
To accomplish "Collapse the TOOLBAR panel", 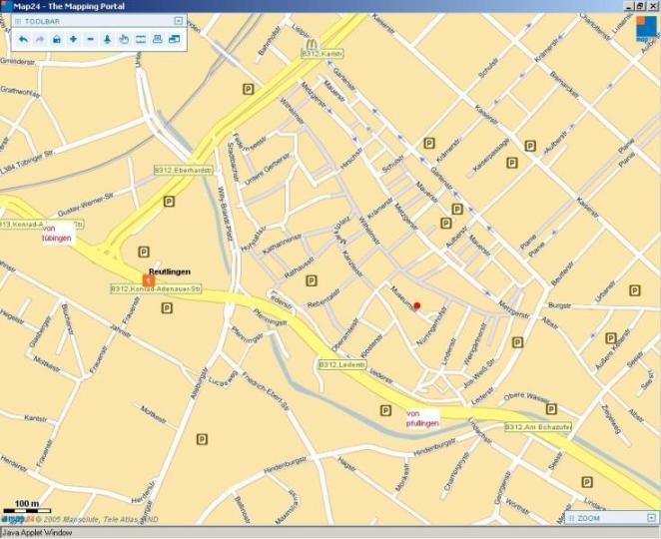I will click(178, 20).
